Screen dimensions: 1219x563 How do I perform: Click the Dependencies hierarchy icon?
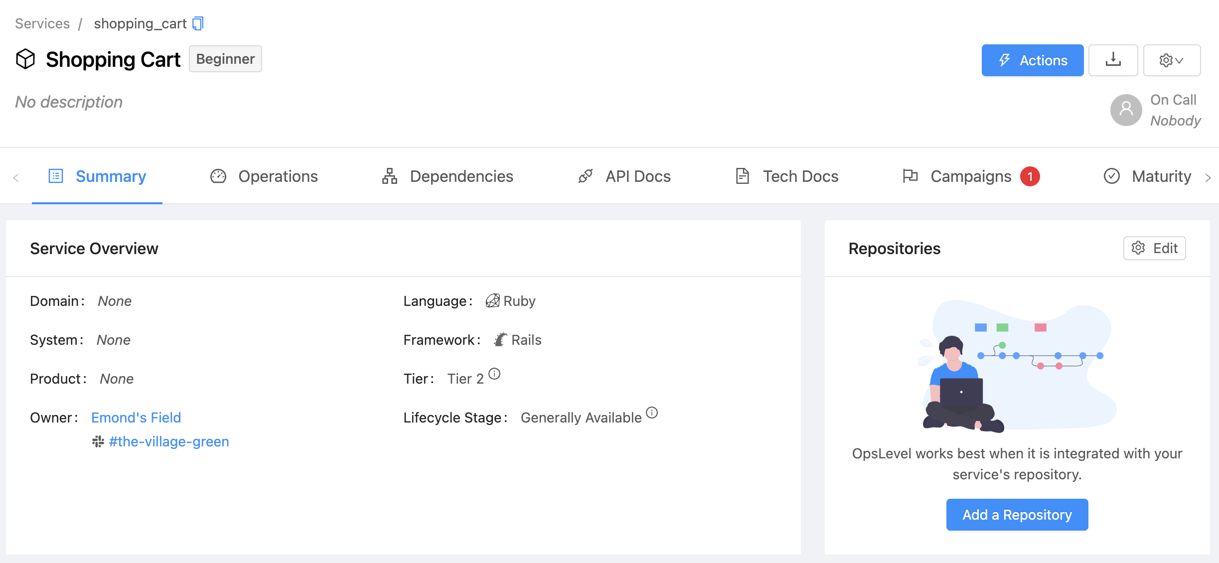(x=390, y=176)
